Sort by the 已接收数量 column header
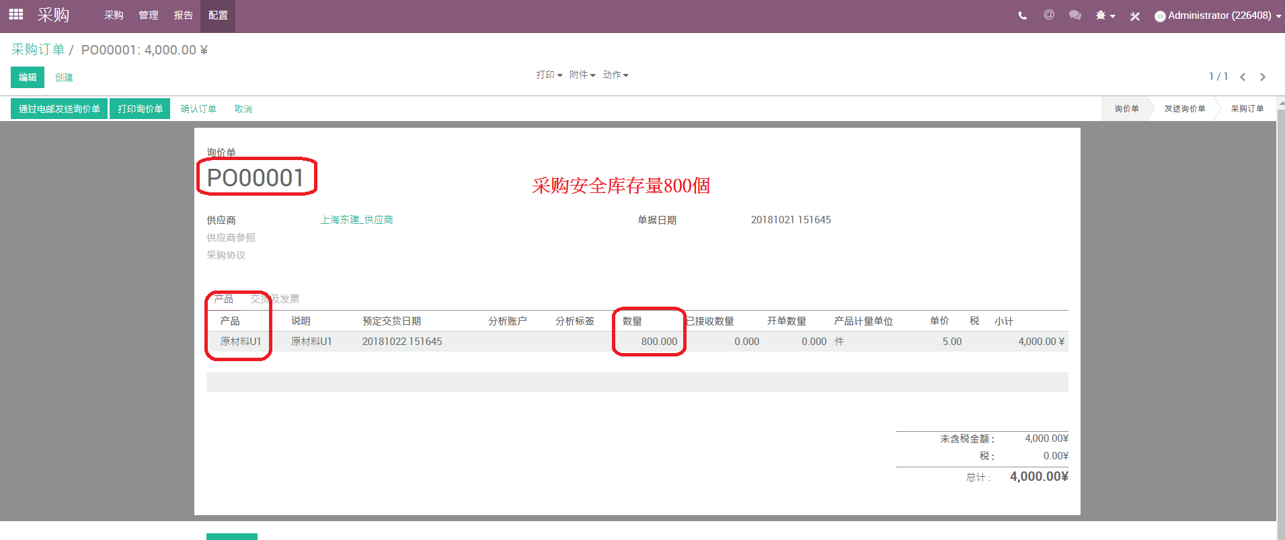The height and width of the screenshot is (540, 1285). (710, 321)
